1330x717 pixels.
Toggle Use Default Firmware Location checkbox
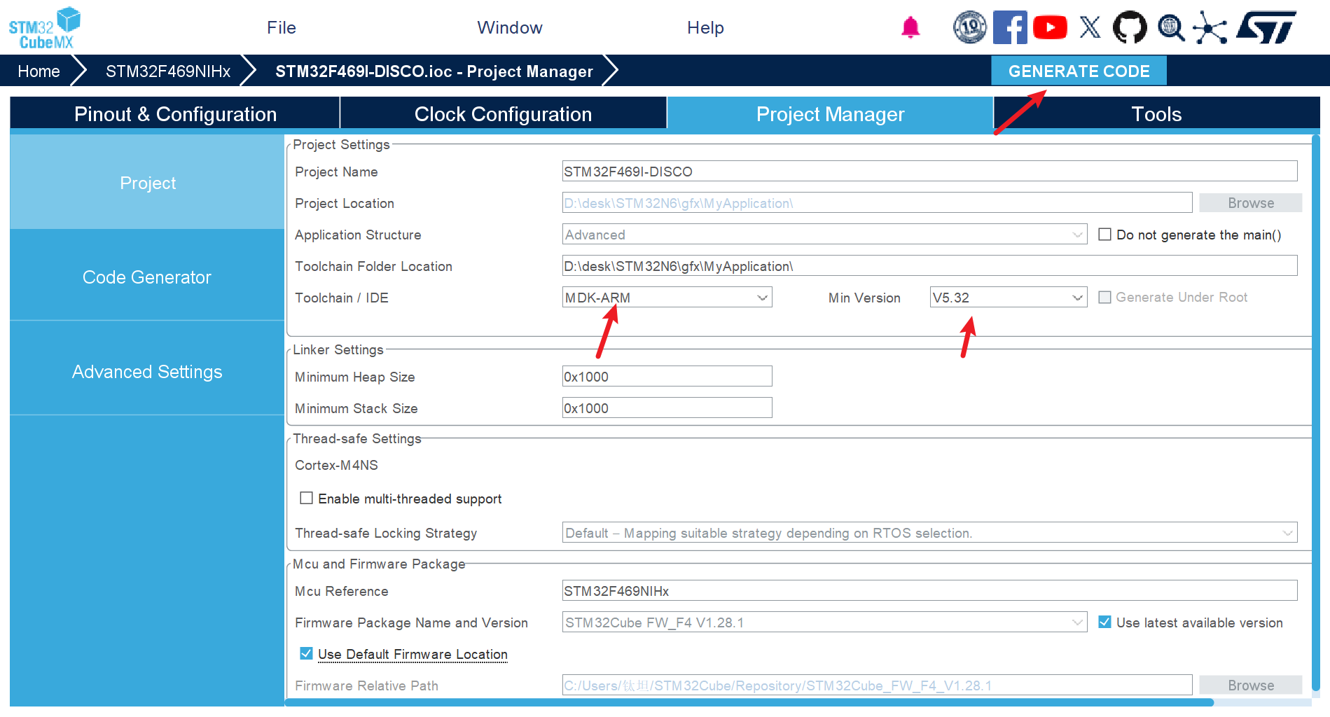[x=306, y=653]
